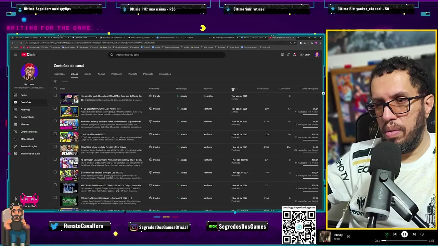Open Monetização in the sidebar
The image size is (438, 246).
27,139
